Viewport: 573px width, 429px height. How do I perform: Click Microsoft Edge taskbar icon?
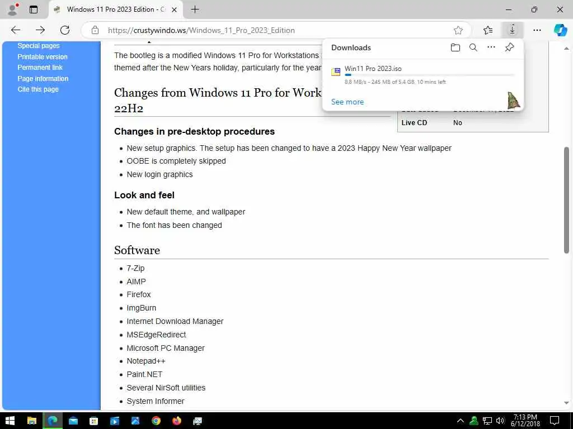coord(53,421)
